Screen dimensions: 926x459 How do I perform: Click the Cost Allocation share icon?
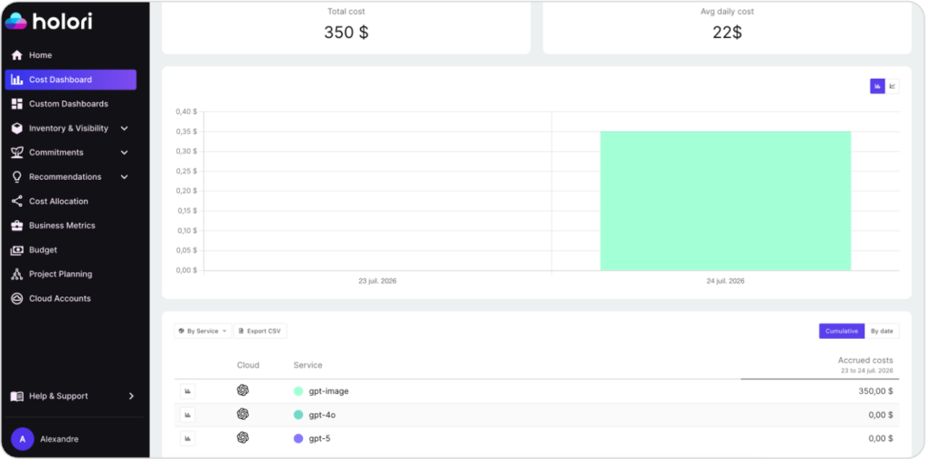pos(17,201)
